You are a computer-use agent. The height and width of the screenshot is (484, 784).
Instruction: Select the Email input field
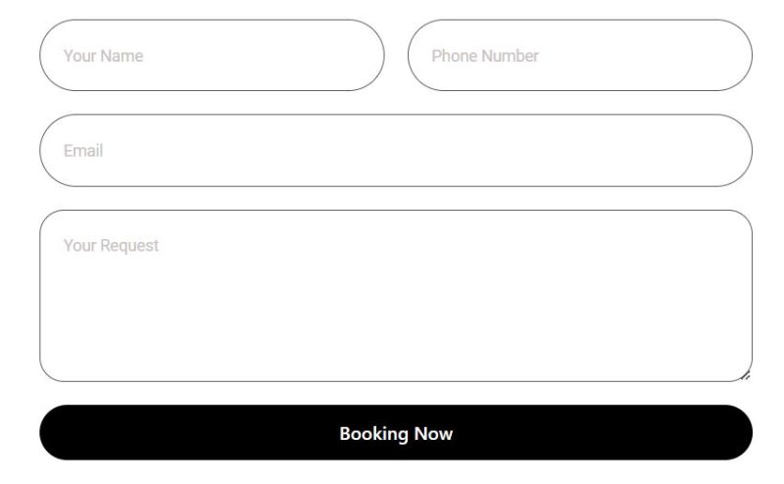[396, 151]
